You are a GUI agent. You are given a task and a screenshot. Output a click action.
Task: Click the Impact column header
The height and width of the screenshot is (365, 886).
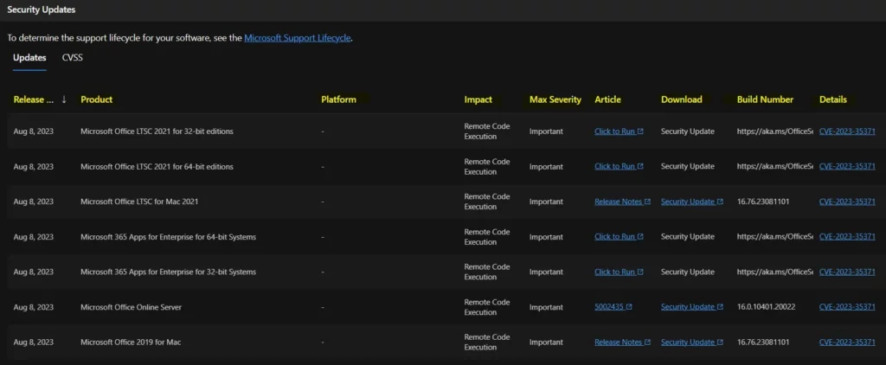pyautogui.click(x=478, y=99)
